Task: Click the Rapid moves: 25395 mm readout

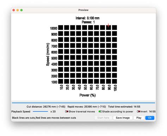Action: tap(87, 107)
